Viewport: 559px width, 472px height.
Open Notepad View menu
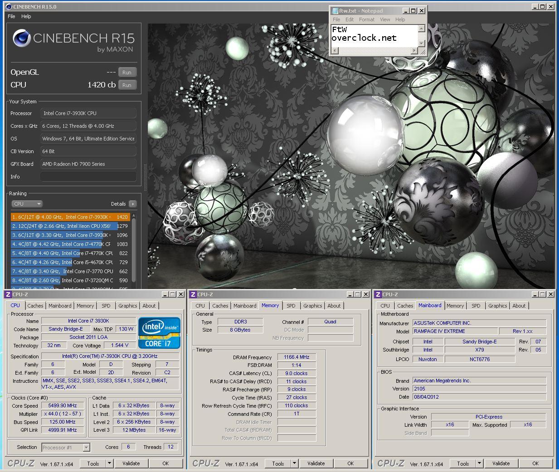click(x=385, y=19)
